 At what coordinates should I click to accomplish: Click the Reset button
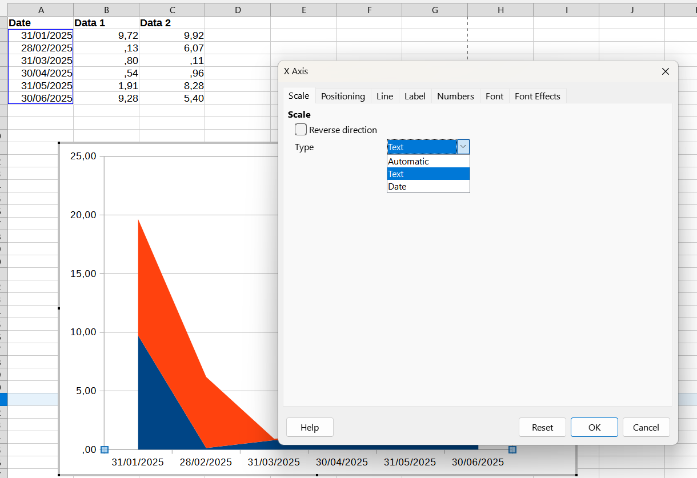click(542, 427)
